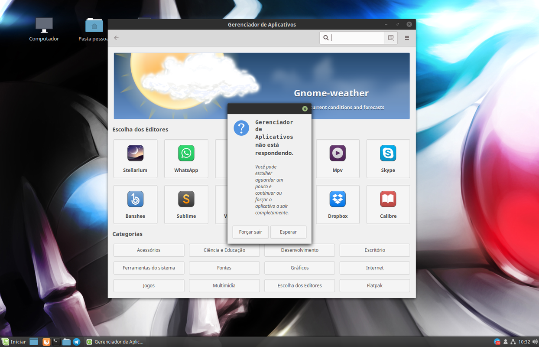Open the Banshee app tile

pyautogui.click(x=135, y=204)
